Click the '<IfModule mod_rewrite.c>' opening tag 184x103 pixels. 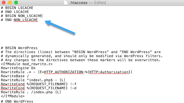click(x=27, y=64)
